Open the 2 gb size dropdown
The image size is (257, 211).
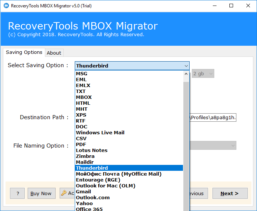click(x=203, y=73)
